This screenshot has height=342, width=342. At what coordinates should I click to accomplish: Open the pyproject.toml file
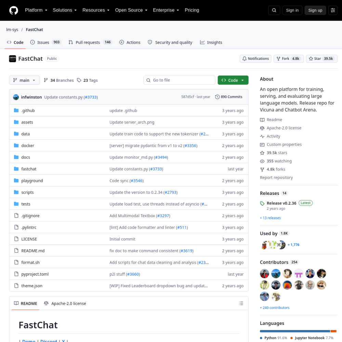35,274
